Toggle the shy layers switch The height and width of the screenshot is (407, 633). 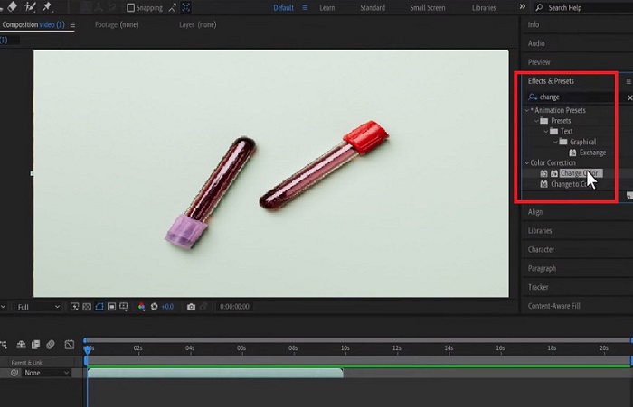point(21,345)
